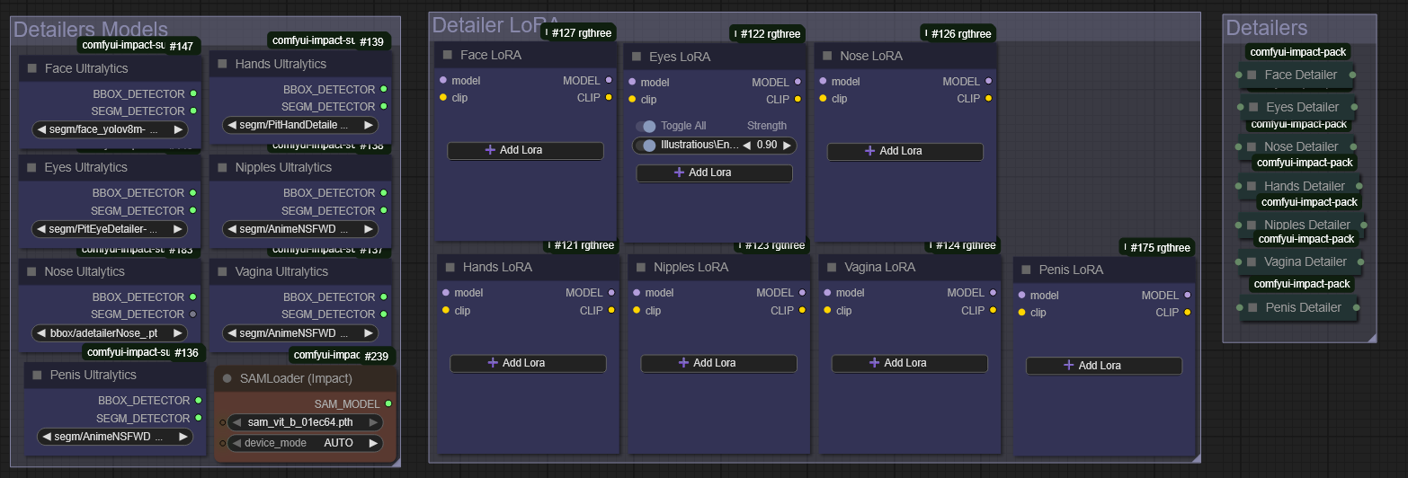Open the segm/PitEyeDetailer model dropdown
The image size is (1408, 478).
pos(111,229)
